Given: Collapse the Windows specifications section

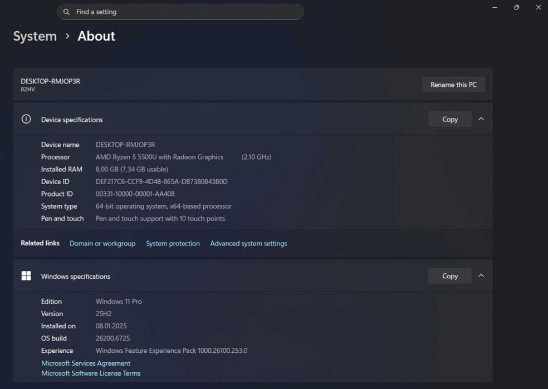Looking at the screenshot, I should click(481, 276).
